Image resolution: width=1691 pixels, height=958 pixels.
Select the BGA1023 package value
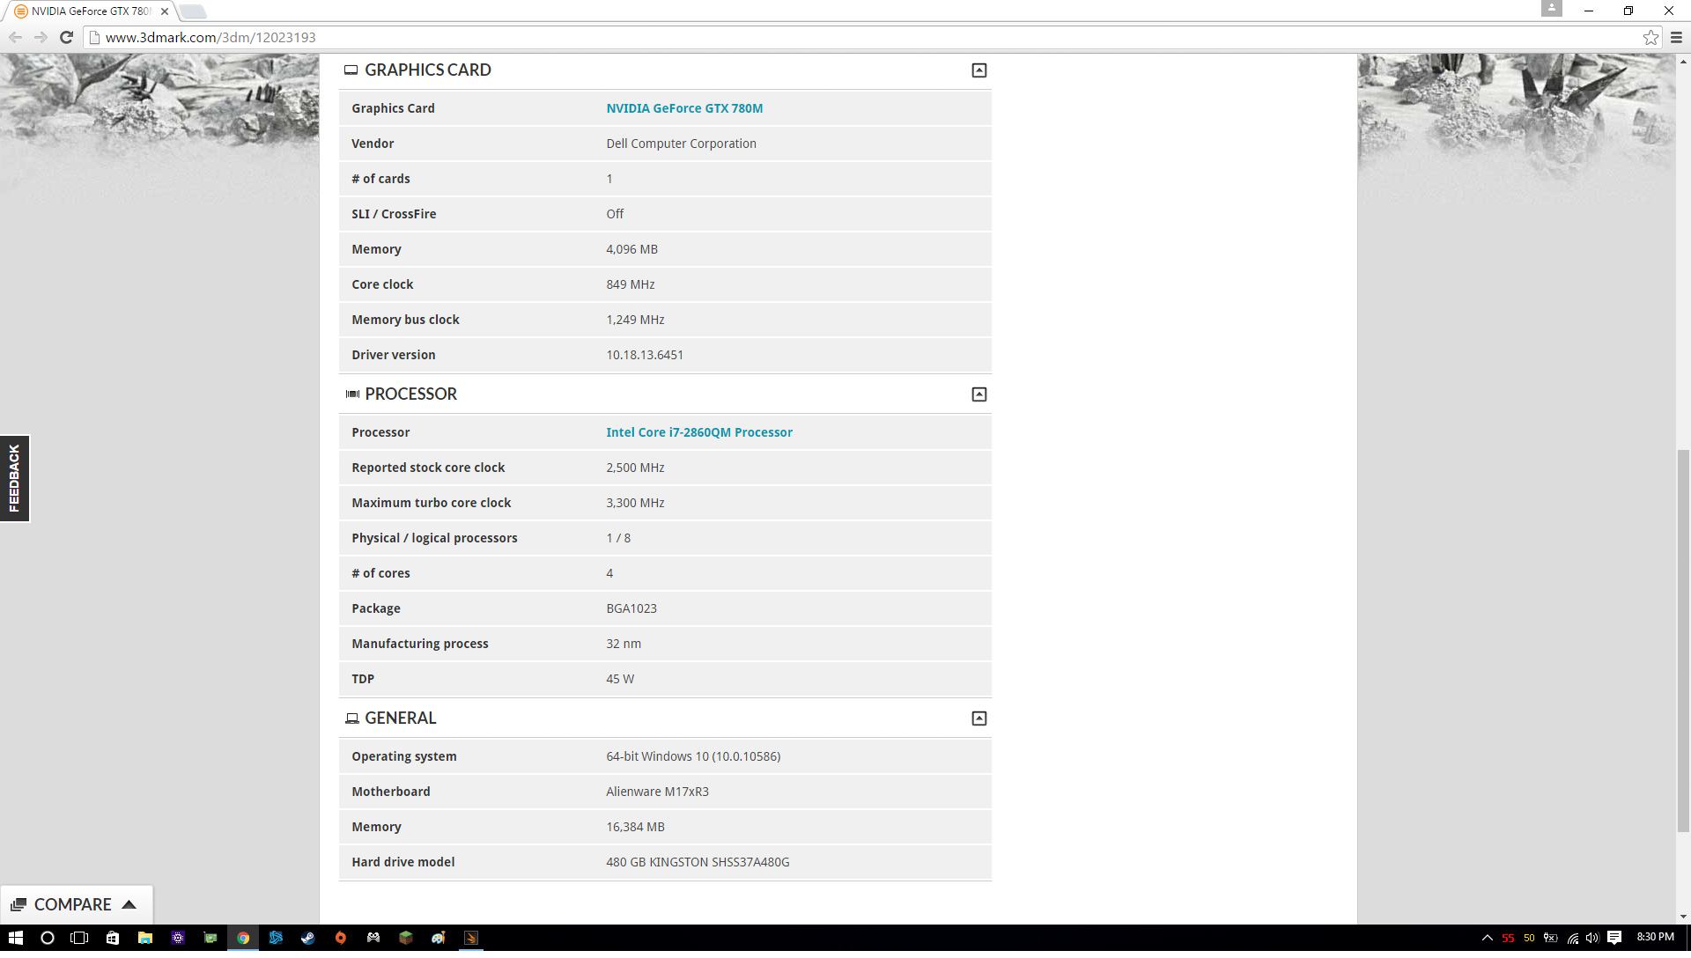click(631, 608)
